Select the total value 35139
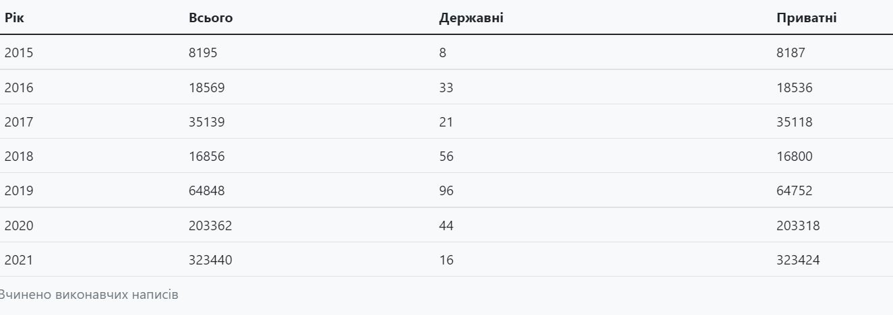Viewport: 893px width, 315px height. pyautogui.click(x=206, y=122)
